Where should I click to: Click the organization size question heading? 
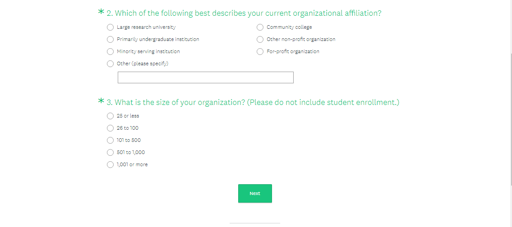coord(253,103)
